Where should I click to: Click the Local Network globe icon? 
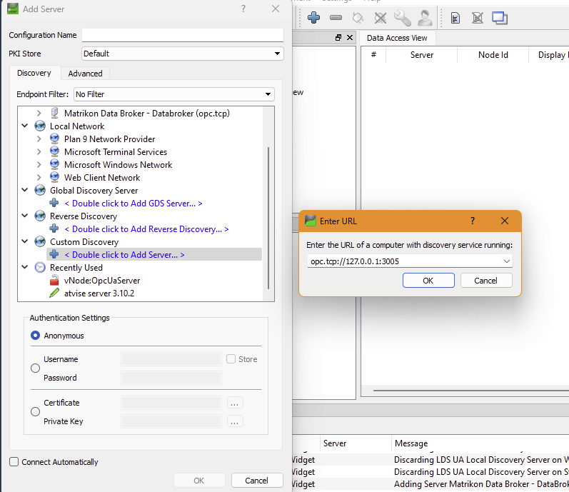tap(40, 126)
